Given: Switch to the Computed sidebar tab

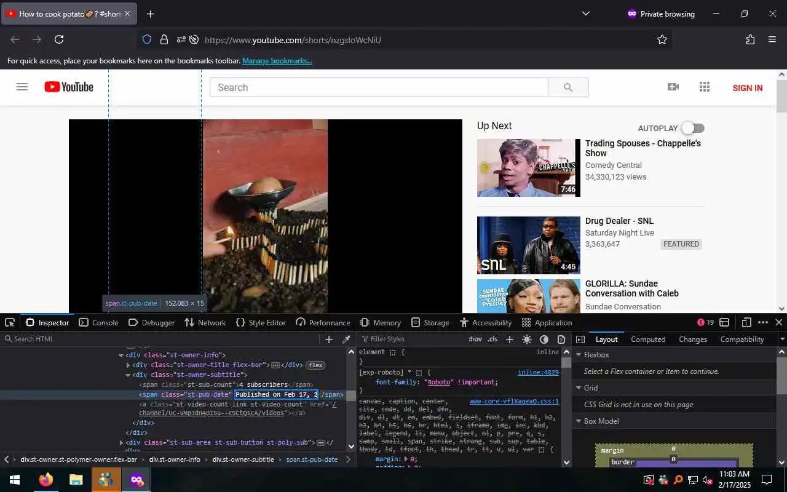Looking at the screenshot, I should coord(648,339).
